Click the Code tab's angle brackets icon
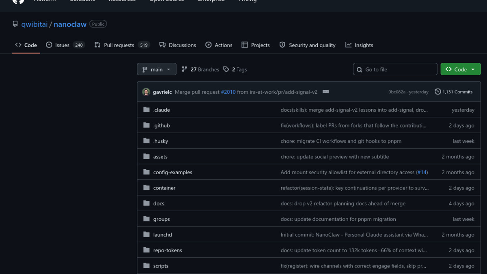The height and width of the screenshot is (274, 487). tap(18, 45)
